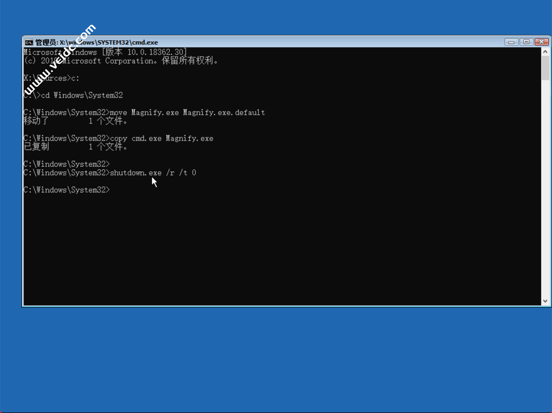
Task: Click the last empty C:\Windows\System32> prompt
Action: pos(67,190)
